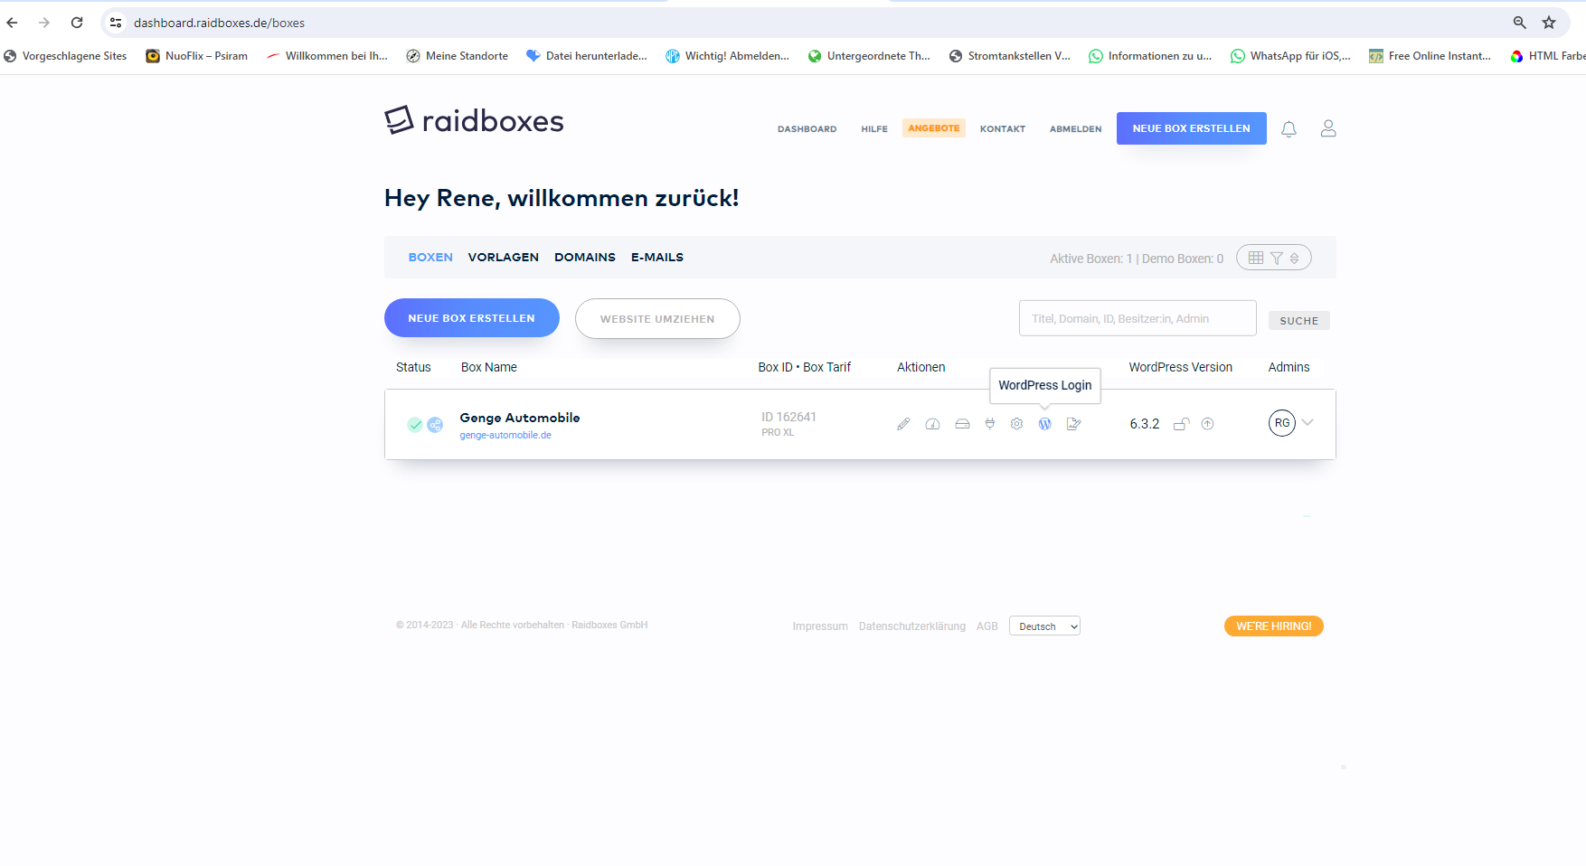
Task: Click the zoom magnifier icon in address bar
Action: click(x=1520, y=23)
